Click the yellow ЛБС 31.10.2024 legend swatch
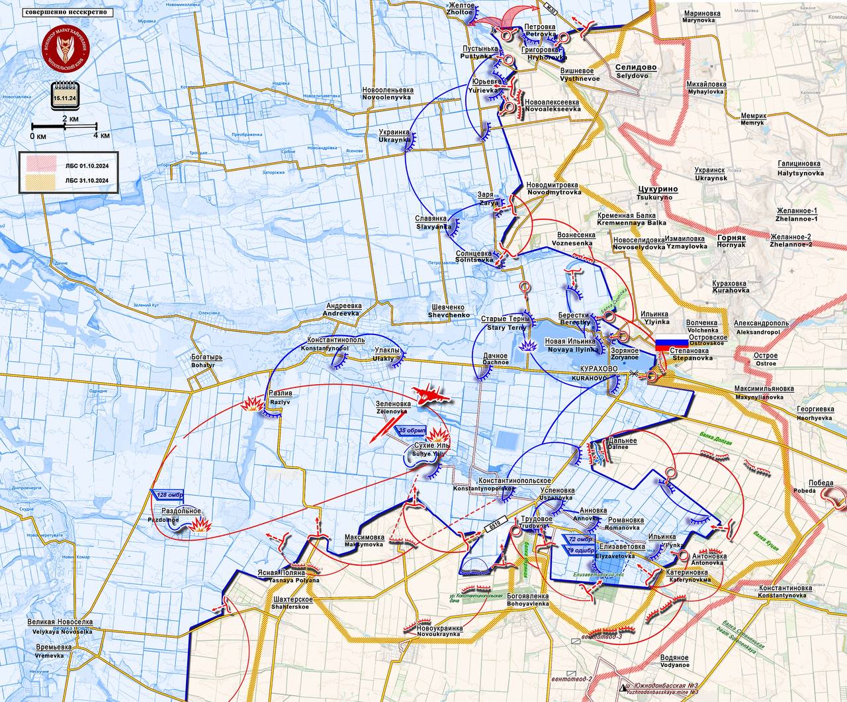The height and width of the screenshot is (702, 847). click(40, 181)
